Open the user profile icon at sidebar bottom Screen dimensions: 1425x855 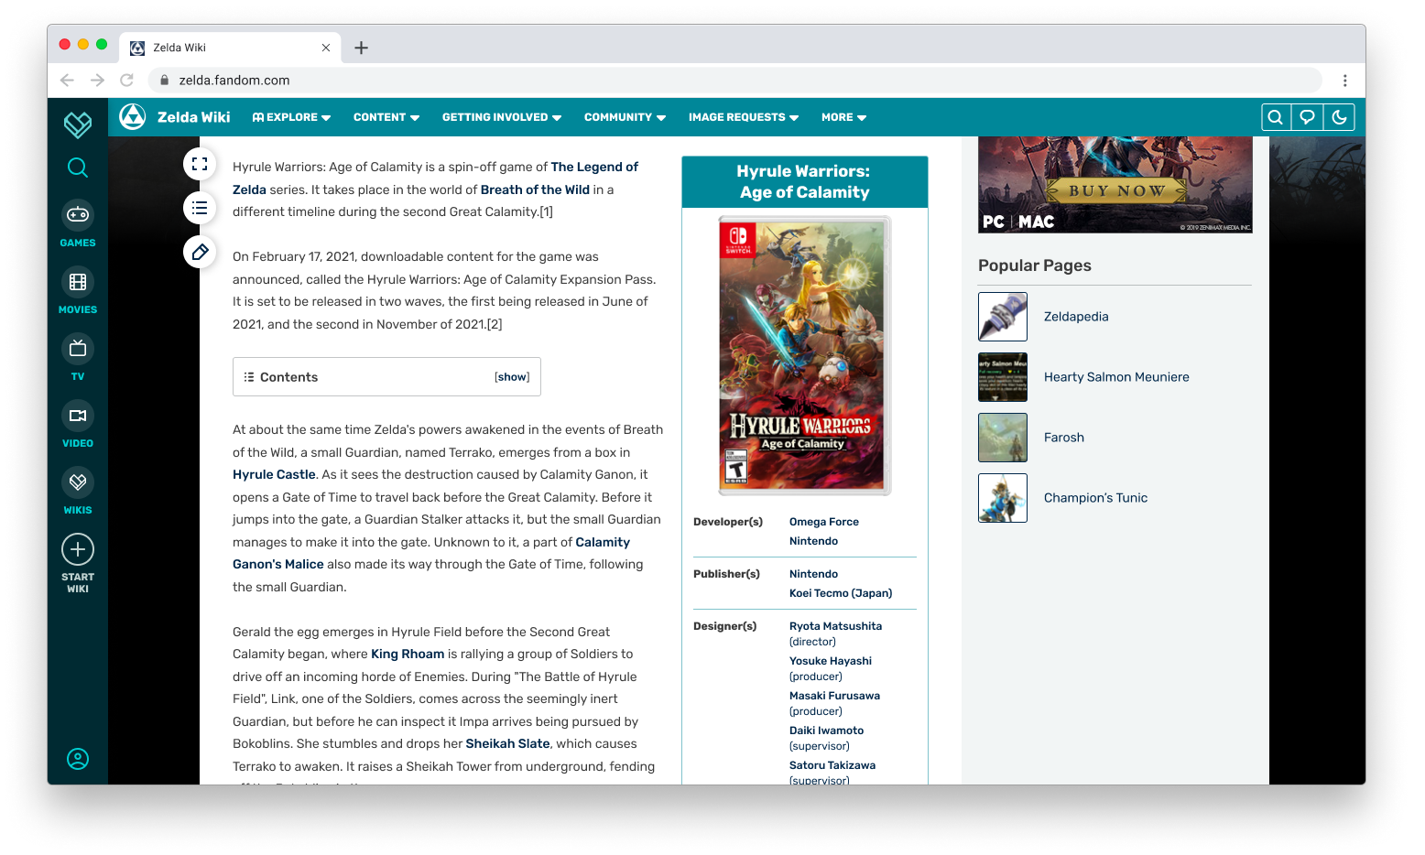point(78,759)
